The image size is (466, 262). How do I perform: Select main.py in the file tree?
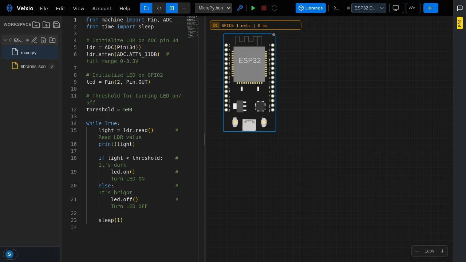pyautogui.click(x=29, y=52)
